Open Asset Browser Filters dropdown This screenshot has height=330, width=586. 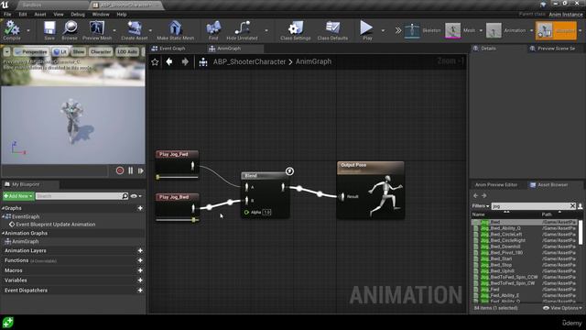pos(481,205)
